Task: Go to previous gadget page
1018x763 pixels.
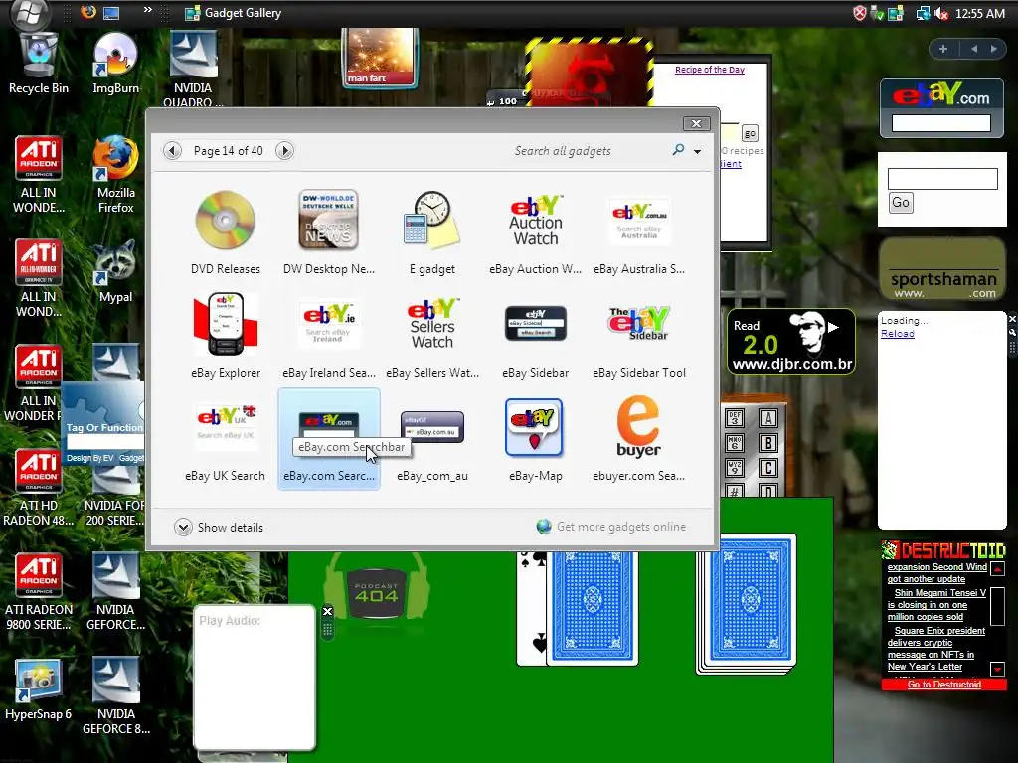Action: (x=172, y=151)
